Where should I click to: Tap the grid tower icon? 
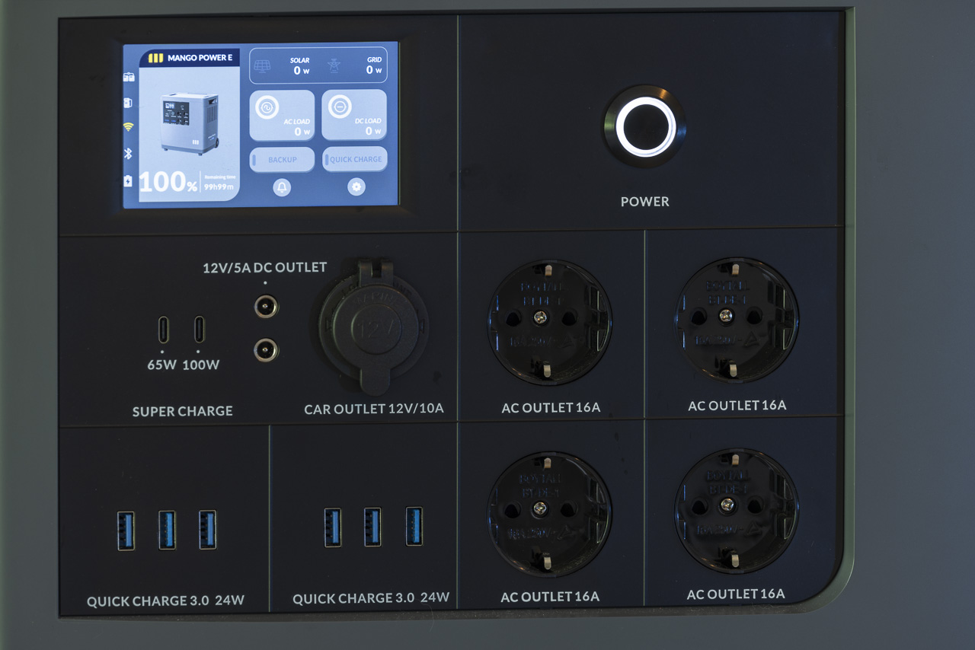(x=334, y=66)
